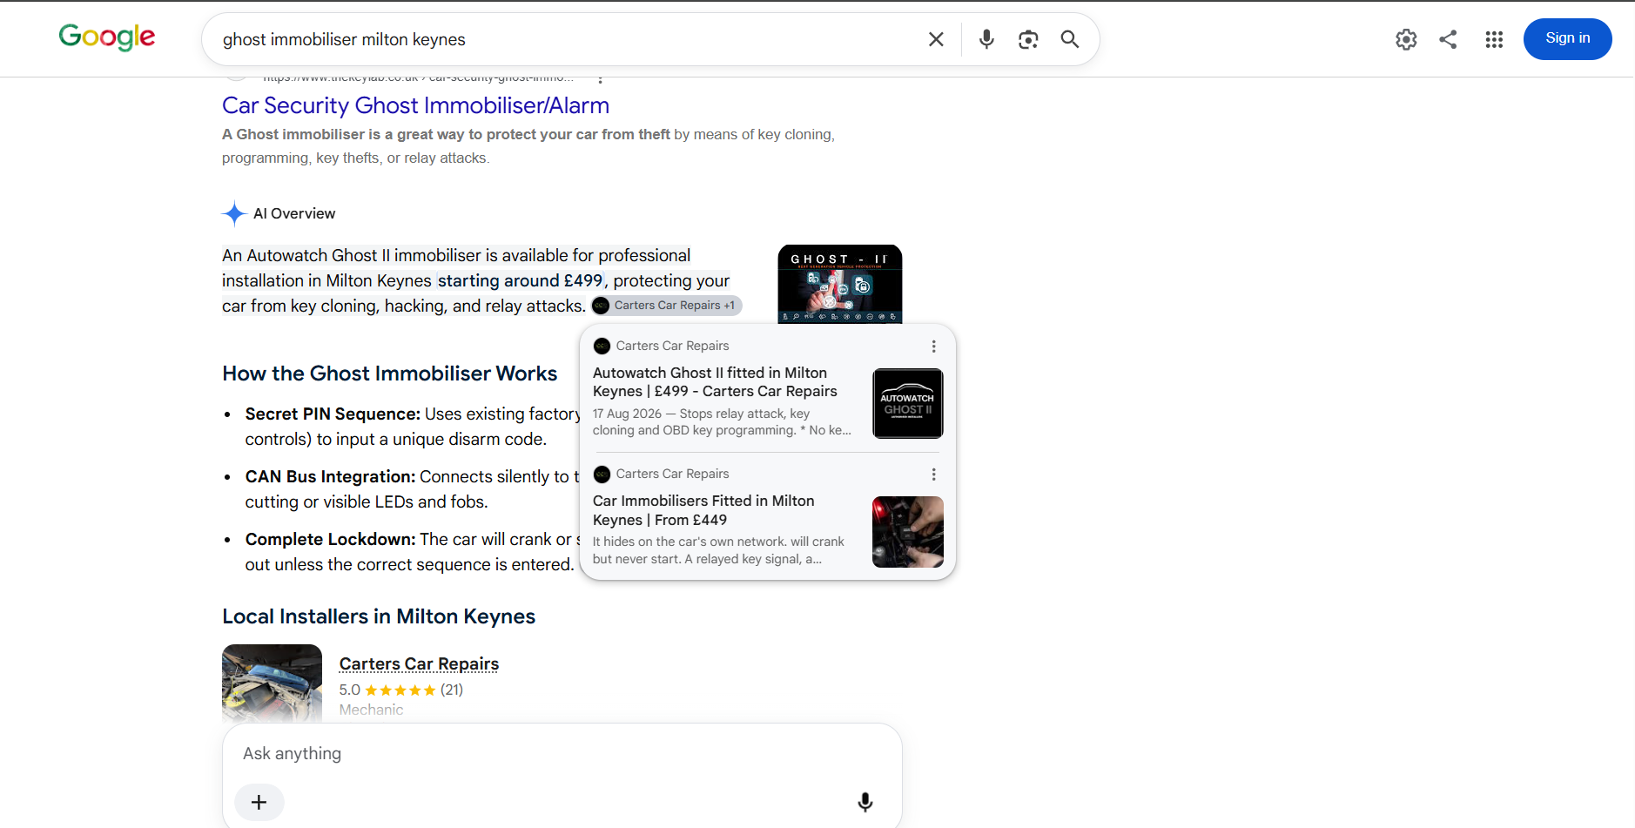Start voice search in the search bar
The image size is (1635, 828).
[986, 39]
